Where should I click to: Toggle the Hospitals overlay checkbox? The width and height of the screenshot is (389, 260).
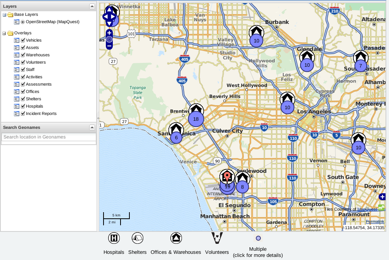pyautogui.click(x=23, y=106)
